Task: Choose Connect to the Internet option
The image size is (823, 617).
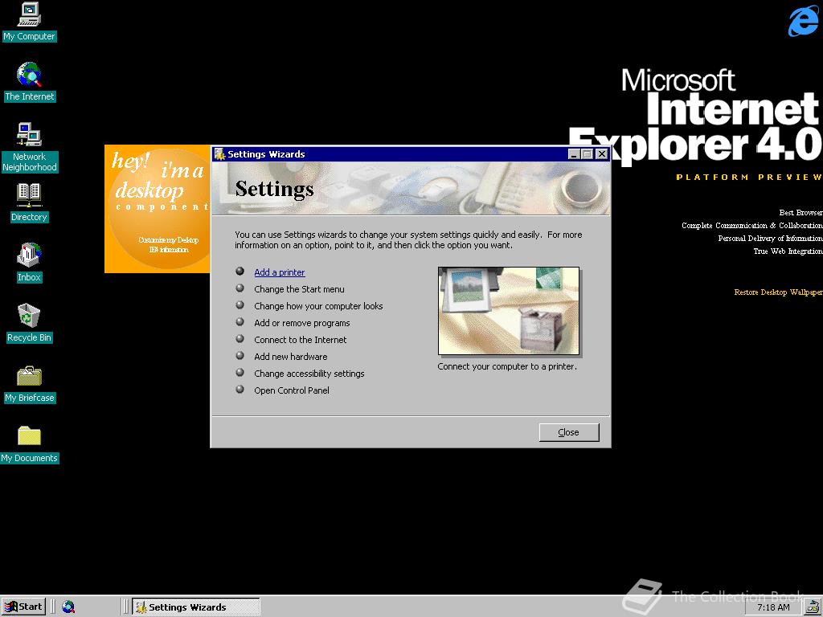Action: [x=301, y=340]
